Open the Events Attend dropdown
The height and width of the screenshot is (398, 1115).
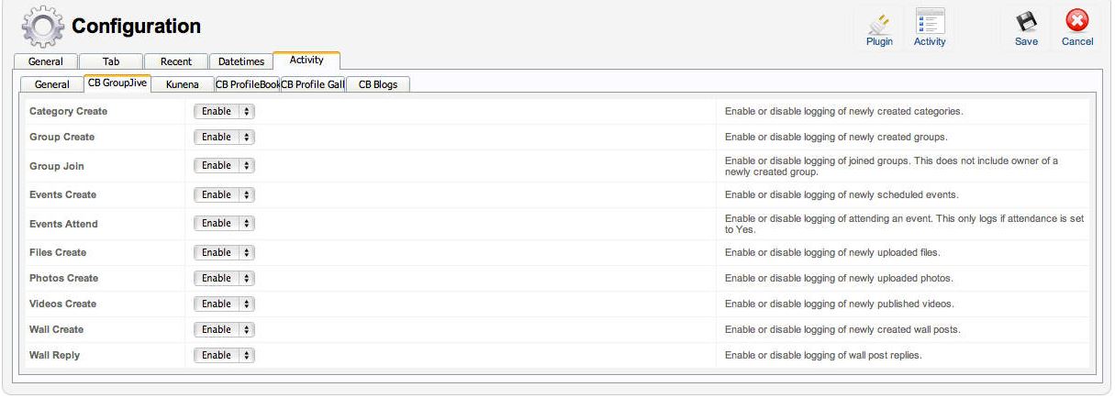point(224,223)
